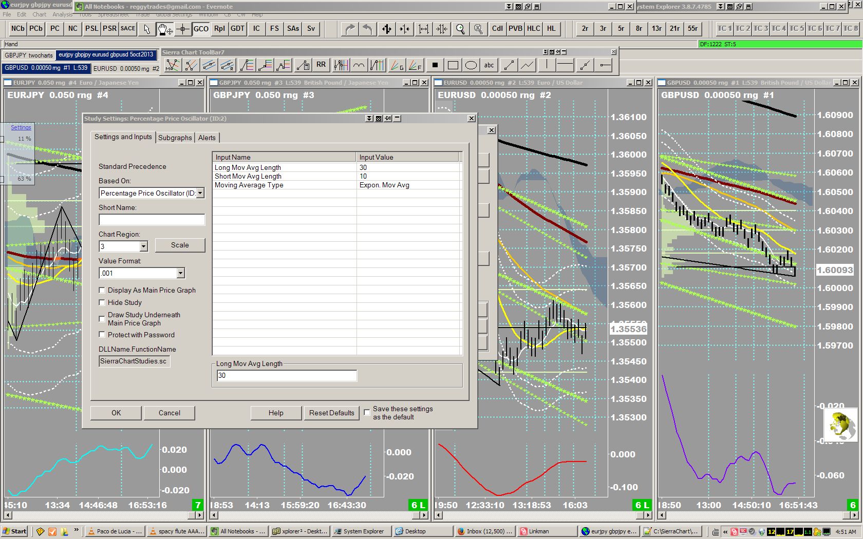Enable Hide Study checkbox
The width and height of the screenshot is (863, 539).
pyautogui.click(x=102, y=303)
